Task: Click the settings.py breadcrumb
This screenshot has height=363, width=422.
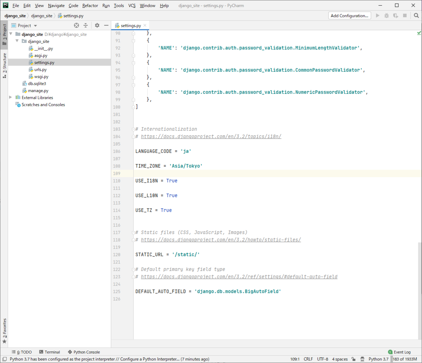Action: 71,16
